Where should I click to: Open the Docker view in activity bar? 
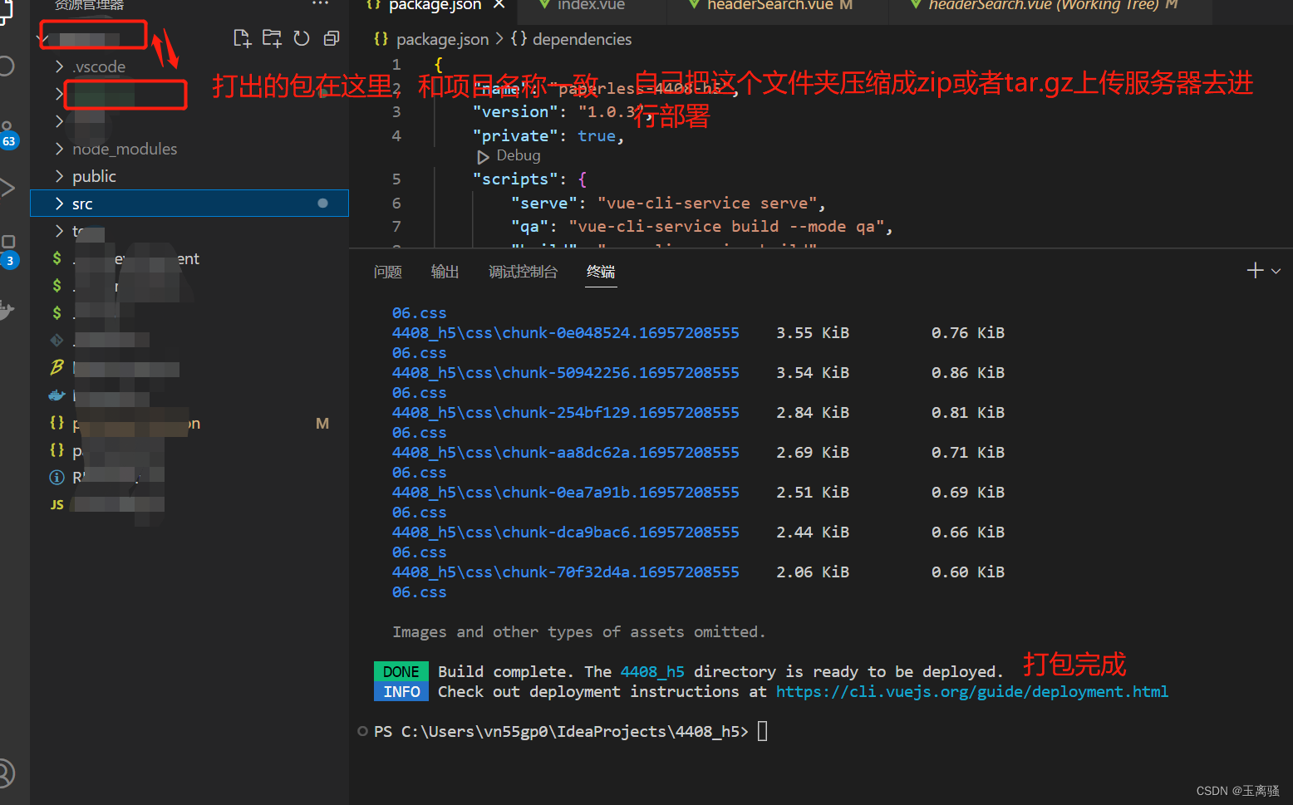(x=7, y=311)
